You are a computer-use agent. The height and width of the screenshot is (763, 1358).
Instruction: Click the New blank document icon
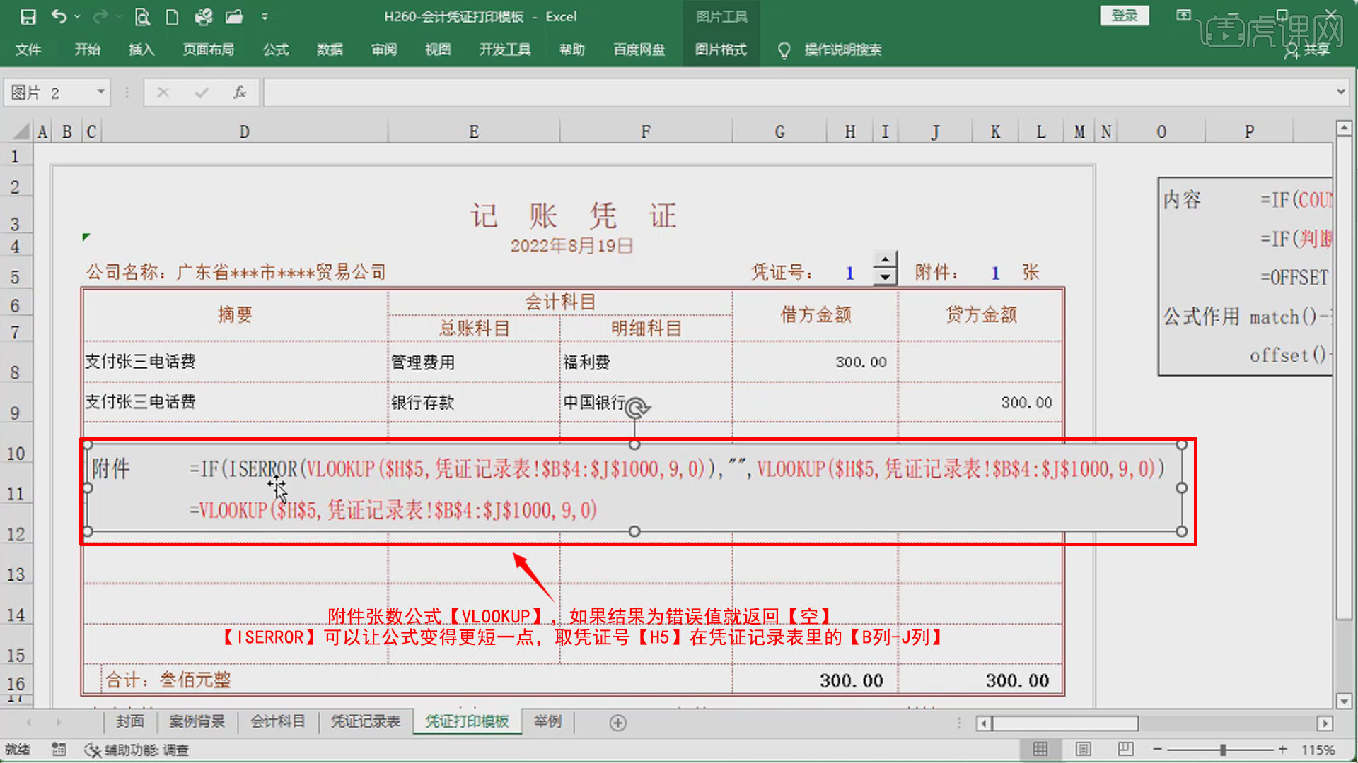coord(172,16)
